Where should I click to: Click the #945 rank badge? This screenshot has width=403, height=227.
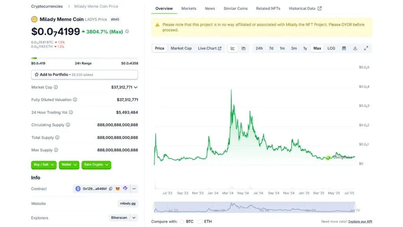[115, 19]
